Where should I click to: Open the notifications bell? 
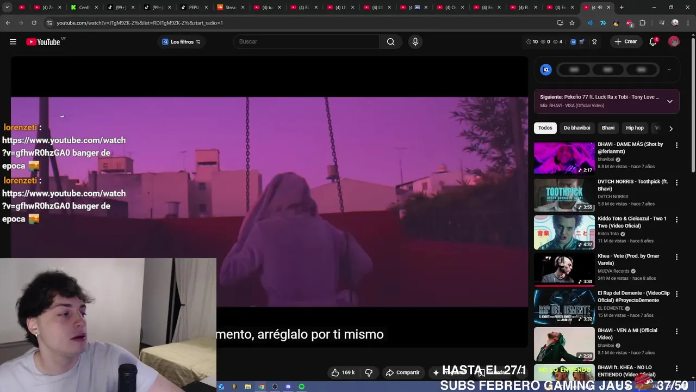[x=653, y=42]
